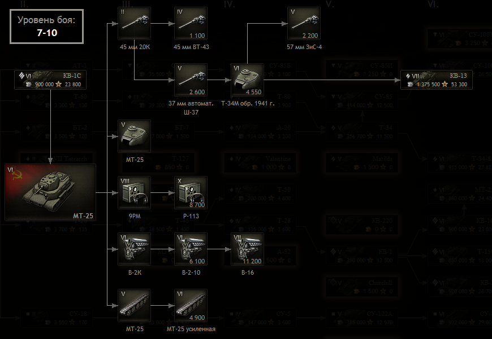Research the Р-113 radio module
This screenshot has height=339, width=492.
191,192
